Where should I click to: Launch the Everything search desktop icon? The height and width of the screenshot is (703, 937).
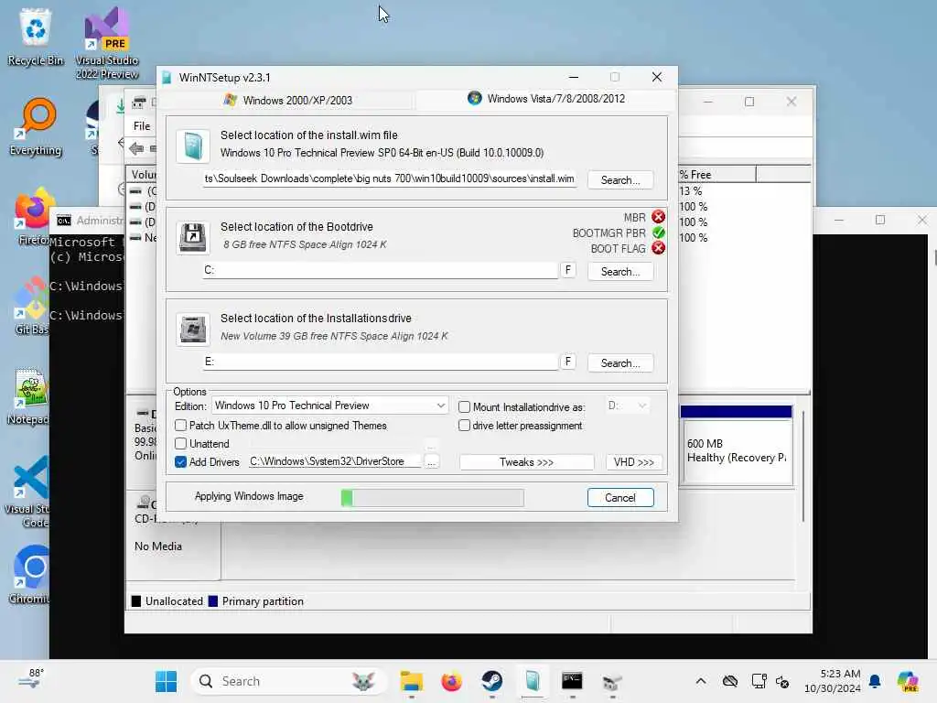[36, 126]
